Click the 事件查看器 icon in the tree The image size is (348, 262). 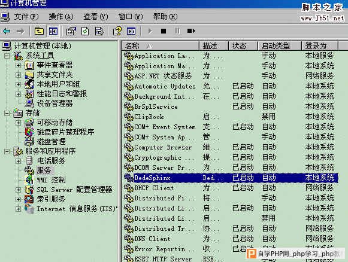pyautogui.click(x=29, y=65)
